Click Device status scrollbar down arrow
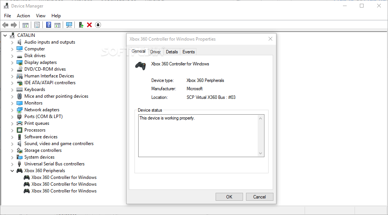The width and height of the screenshot is (388, 215). (x=260, y=153)
